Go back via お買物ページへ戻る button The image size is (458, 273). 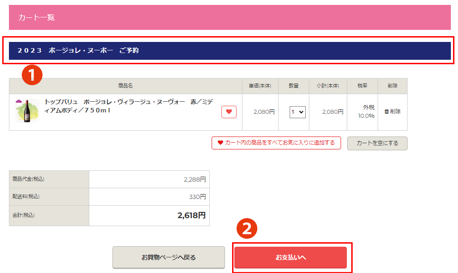168,257
